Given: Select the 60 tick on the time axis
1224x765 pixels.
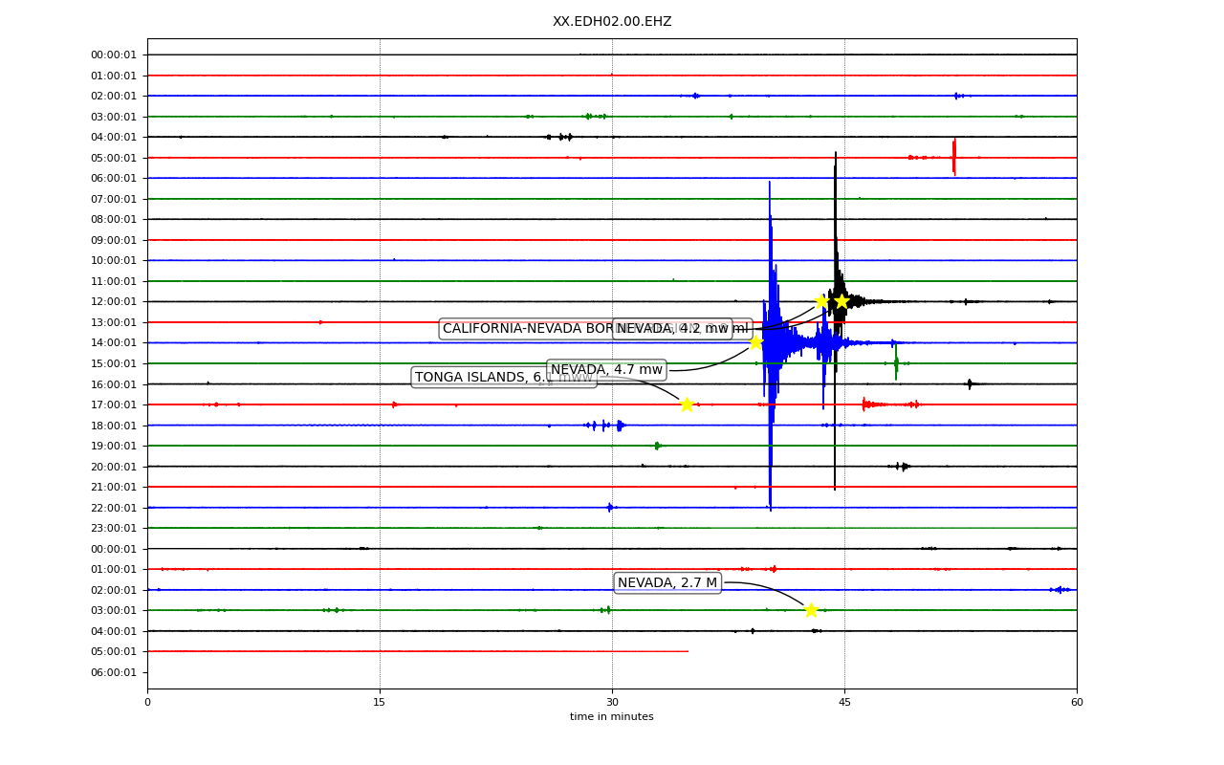Looking at the screenshot, I should pos(1077,703).
